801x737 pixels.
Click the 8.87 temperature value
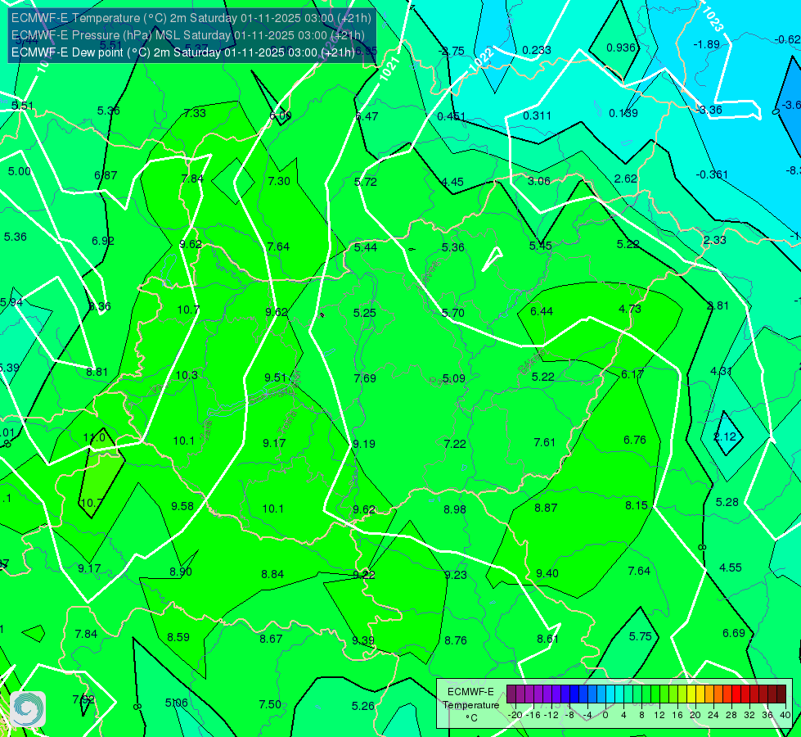[546, 508]
